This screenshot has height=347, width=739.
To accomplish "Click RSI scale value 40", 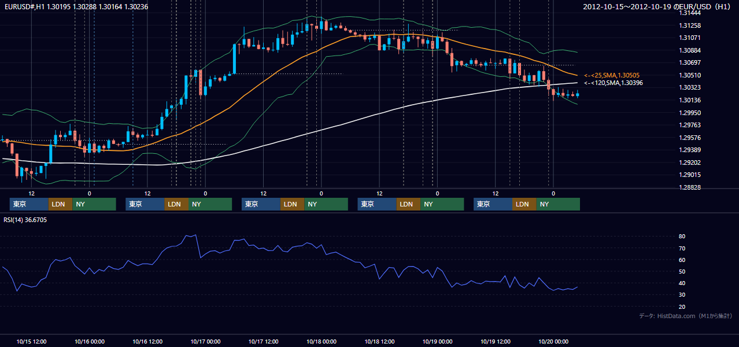I will pos(682,283).
